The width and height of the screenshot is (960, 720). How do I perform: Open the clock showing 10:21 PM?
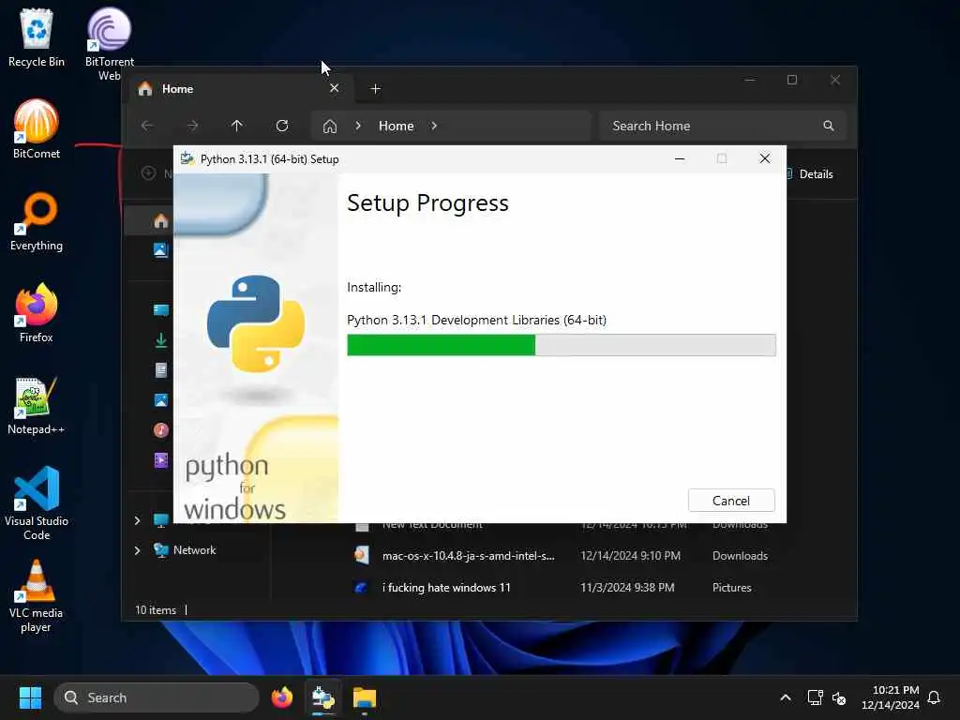[x=891, y=697]
